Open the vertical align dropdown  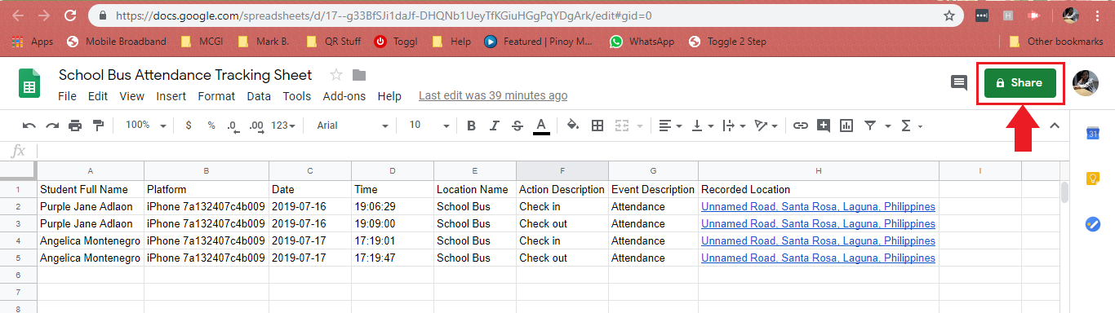702,126
